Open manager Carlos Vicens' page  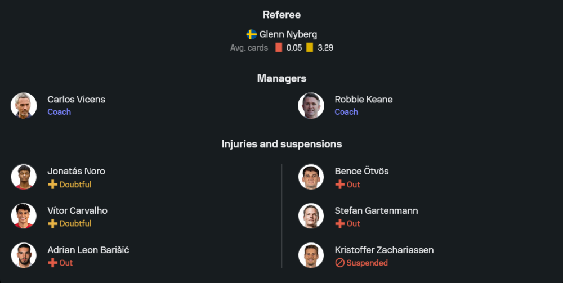click(76, 100)
